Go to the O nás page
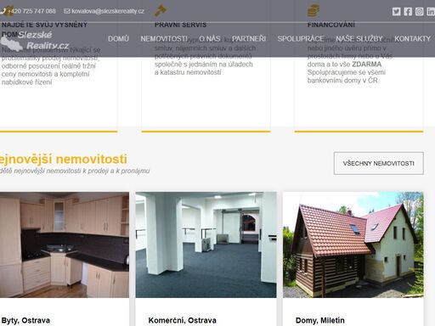 click(x=210, y=39)
